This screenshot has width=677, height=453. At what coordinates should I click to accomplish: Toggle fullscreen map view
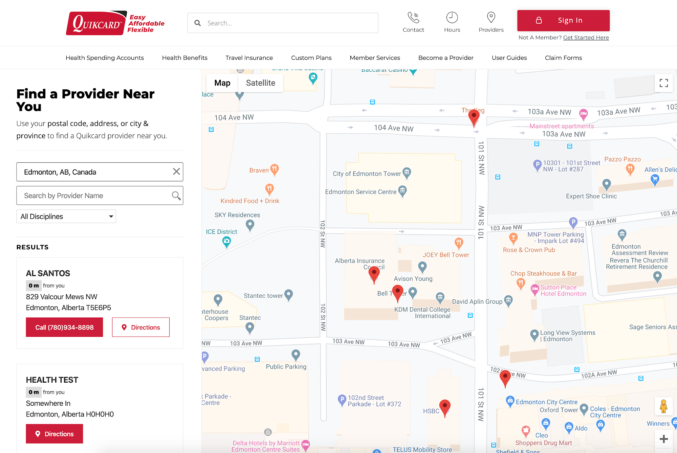pyautogui.click(x=663, y=83)
